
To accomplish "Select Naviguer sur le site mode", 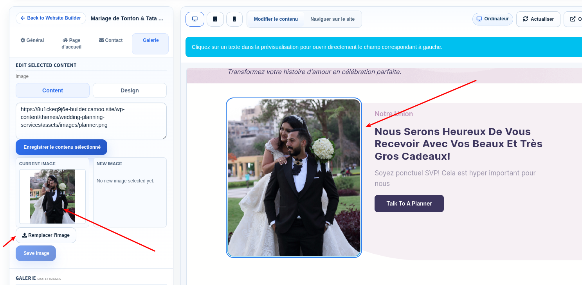I will [x=333, y=19].
